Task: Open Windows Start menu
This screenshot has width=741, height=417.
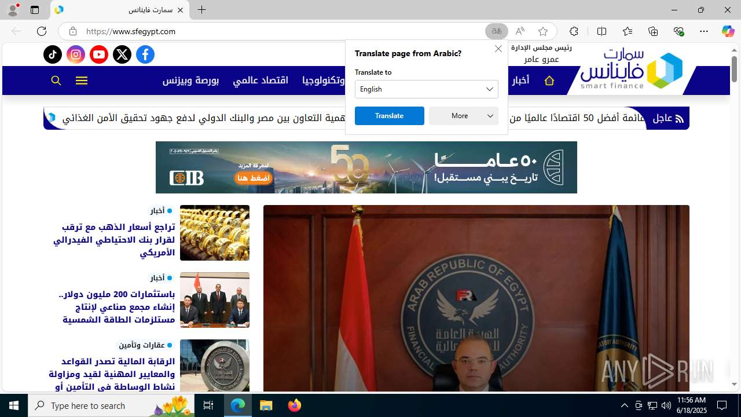Action: click(x=14, y=405)
